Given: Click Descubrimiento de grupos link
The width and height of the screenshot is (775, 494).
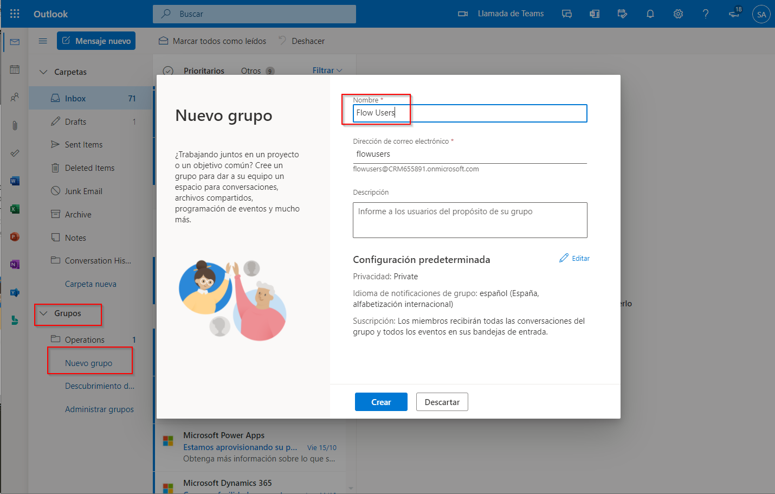Looking at the screenshot, I should point(100,386).
